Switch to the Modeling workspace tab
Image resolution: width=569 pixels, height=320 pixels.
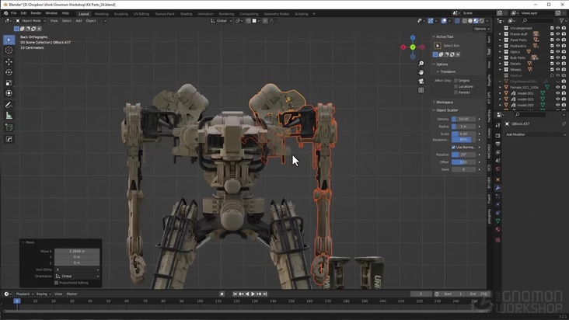tap(101, 14)
